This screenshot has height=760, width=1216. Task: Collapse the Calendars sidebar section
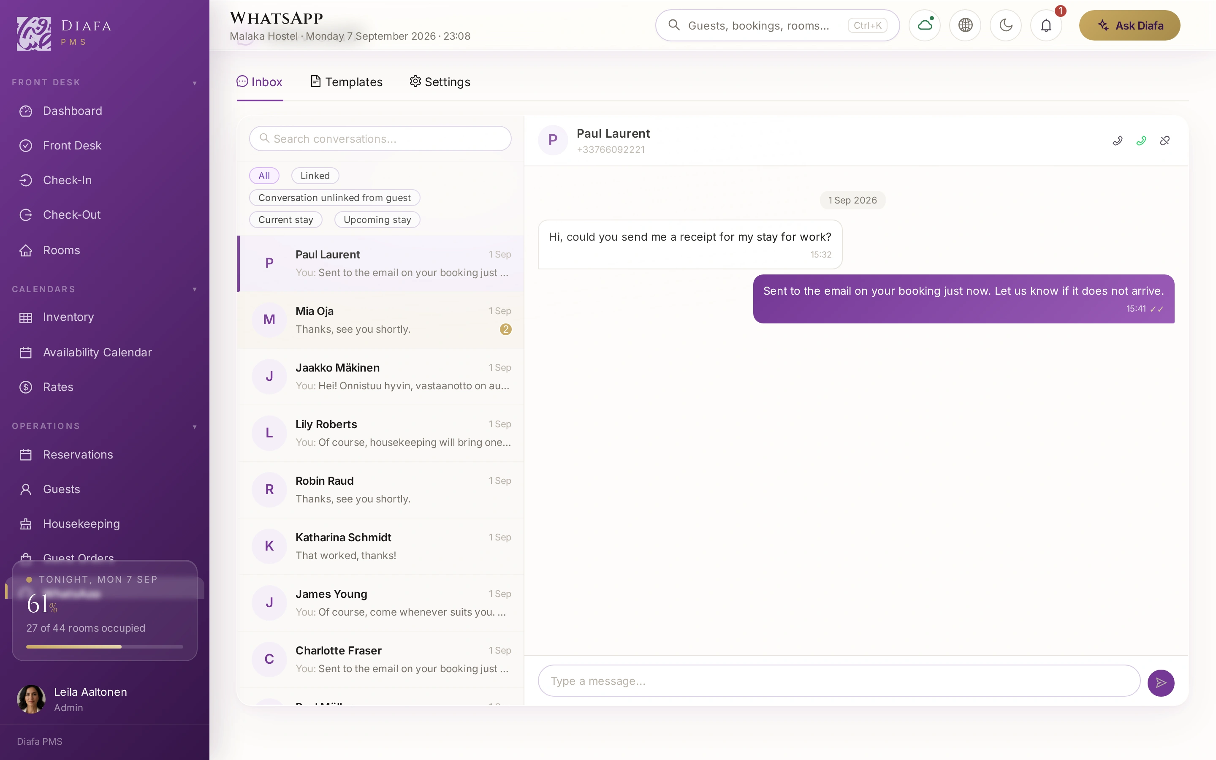(195, 290)
